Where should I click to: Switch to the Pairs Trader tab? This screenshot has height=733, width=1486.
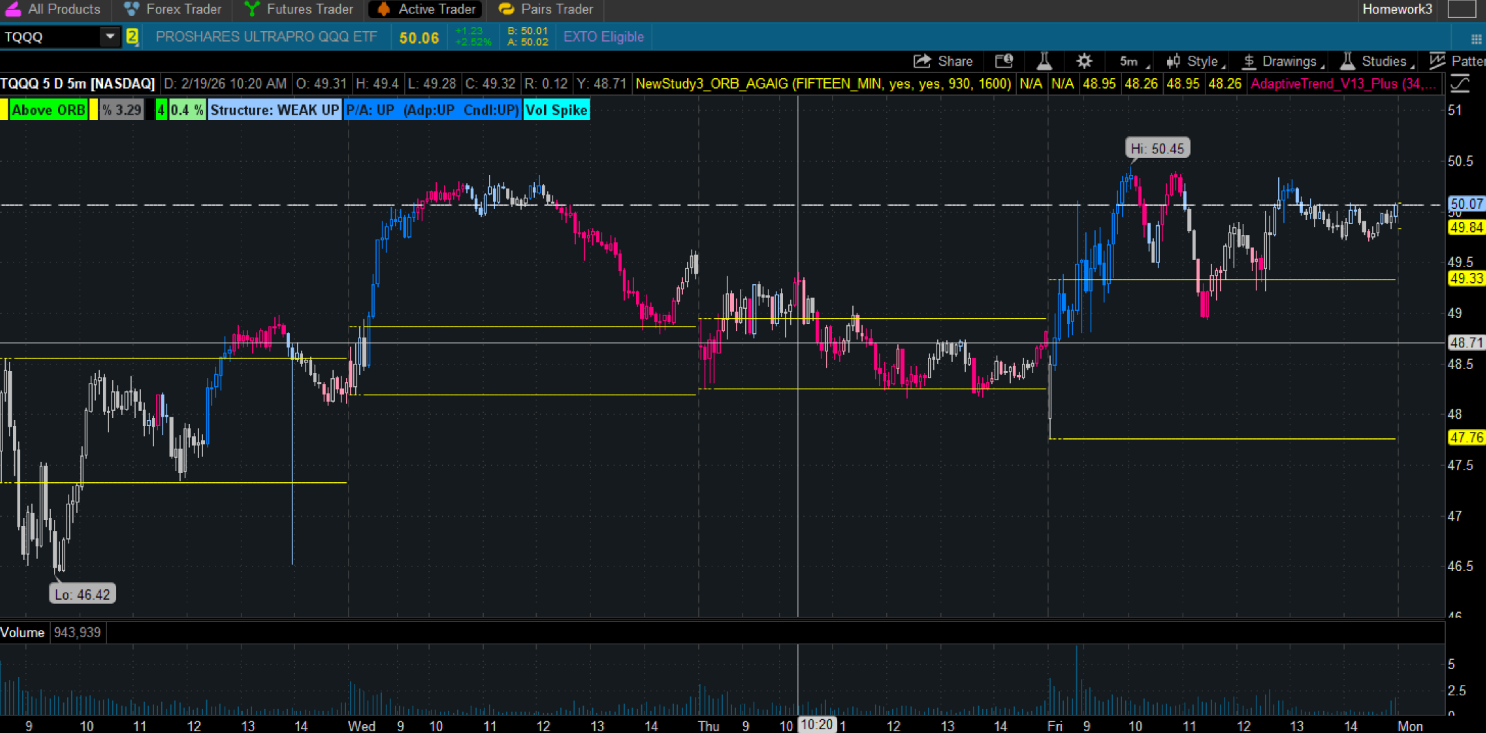(x=546, y=9)
